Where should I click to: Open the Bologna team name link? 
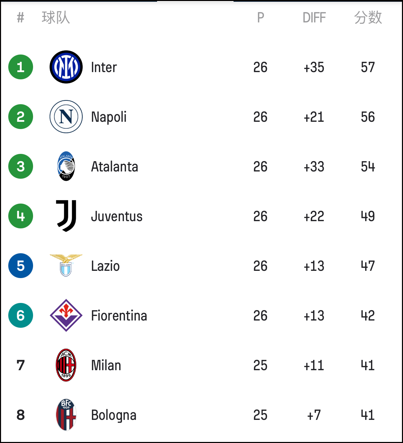coord(114,415)
